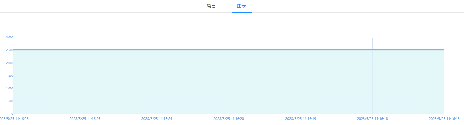Click the 2,500 y-axis label
Image resolution: width=464 pixels, height=125 pixels.
coord(9,50)
